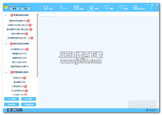Click red badge next to 苹果游戏区(2007)
Screen dimensions: 162x115
(x=12, y=72)
